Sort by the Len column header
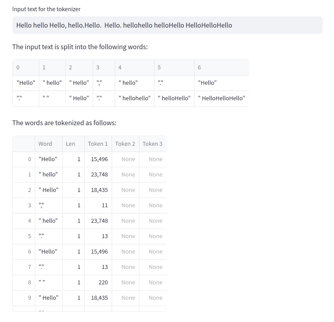 (x=71, y=144)
